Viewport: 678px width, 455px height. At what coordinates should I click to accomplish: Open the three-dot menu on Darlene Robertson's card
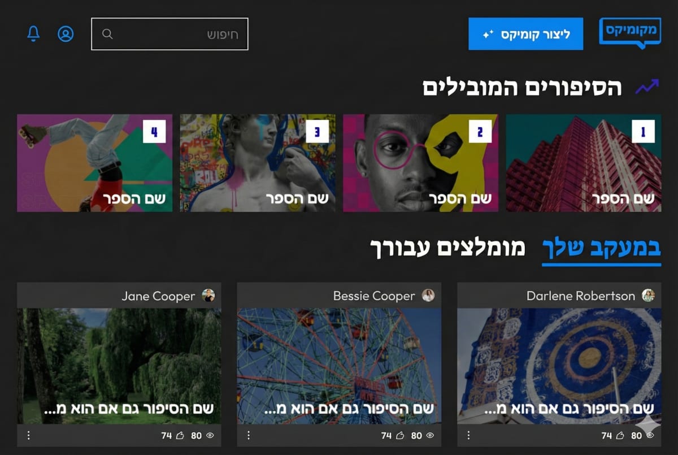click(x=467, y=436)
